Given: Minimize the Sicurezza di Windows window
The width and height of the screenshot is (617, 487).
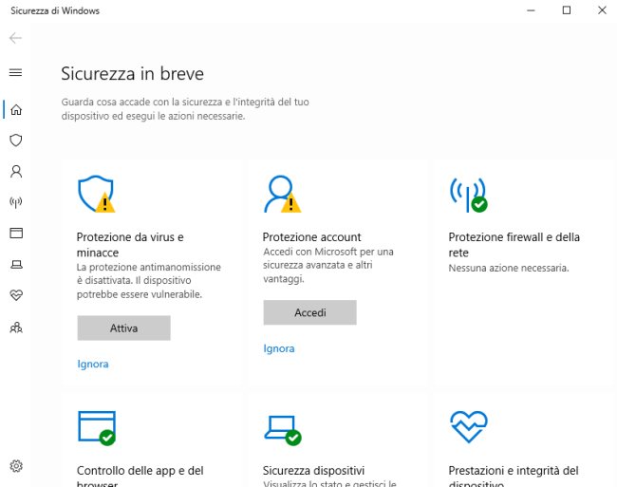Looking at the screenshot, I should click(x=531, y=10).
